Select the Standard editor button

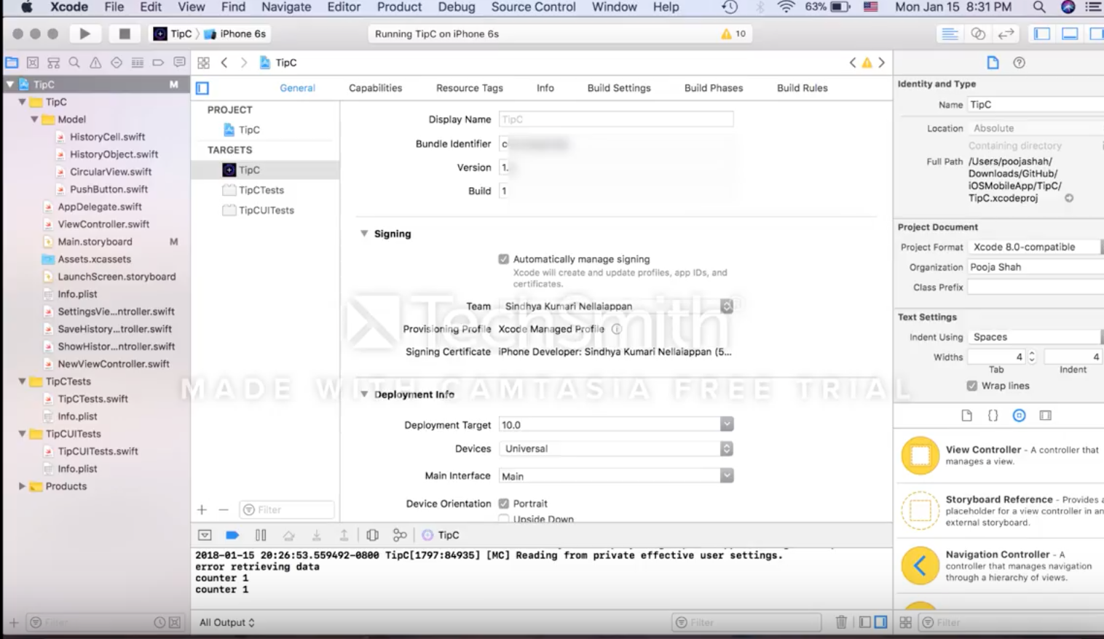(x=950, y=33)
